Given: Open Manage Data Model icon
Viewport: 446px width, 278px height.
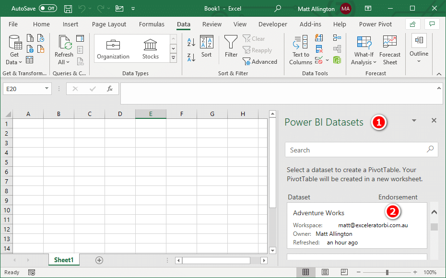Looking at the screenshot, I should [x=337, y=60].
